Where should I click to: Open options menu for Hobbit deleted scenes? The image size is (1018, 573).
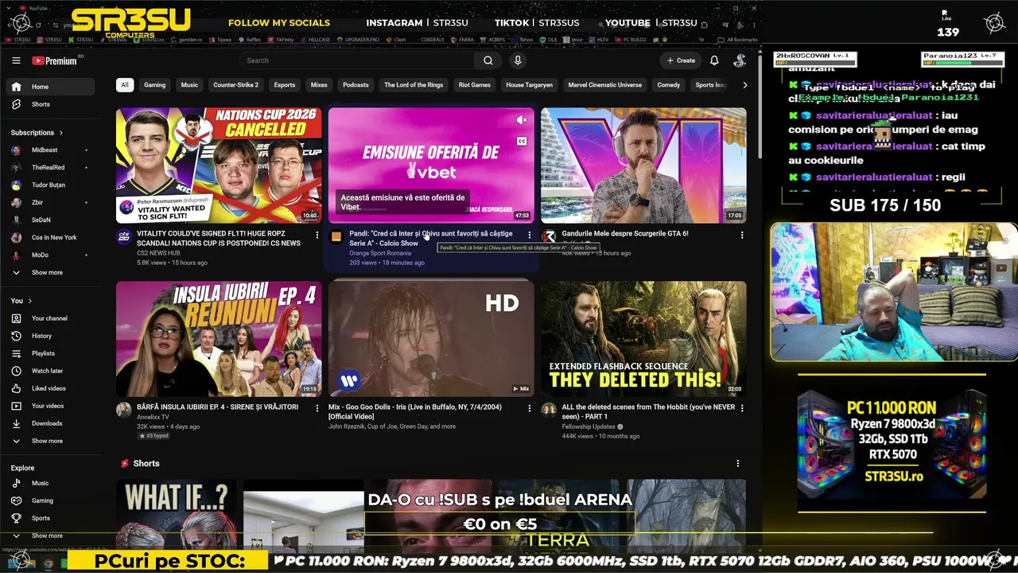click(x=742, y=408)
